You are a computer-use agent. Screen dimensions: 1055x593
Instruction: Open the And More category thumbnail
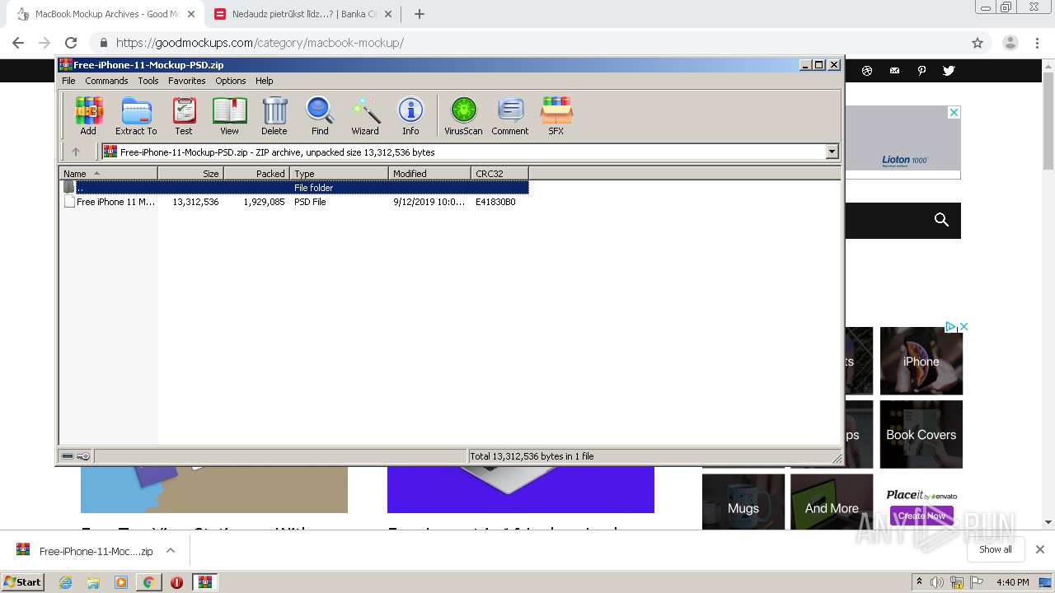(832, 502)
